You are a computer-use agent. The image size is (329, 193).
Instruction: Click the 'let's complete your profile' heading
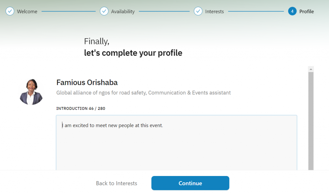pyautogui.click(x=133, y=53)
